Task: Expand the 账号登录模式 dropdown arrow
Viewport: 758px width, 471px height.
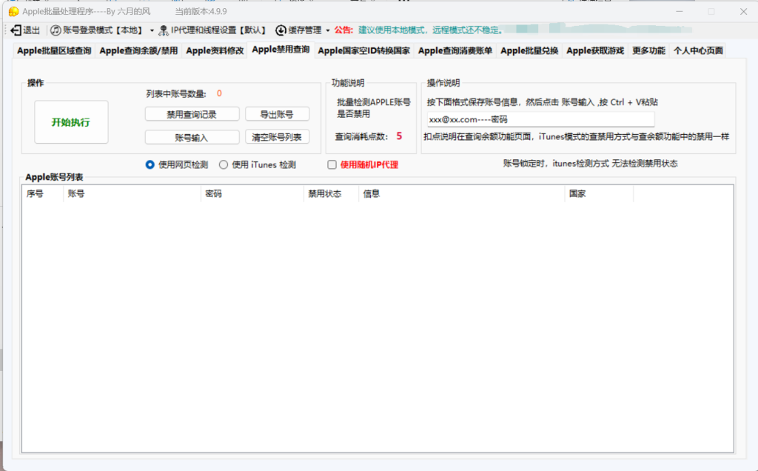Action: [152, 30]
